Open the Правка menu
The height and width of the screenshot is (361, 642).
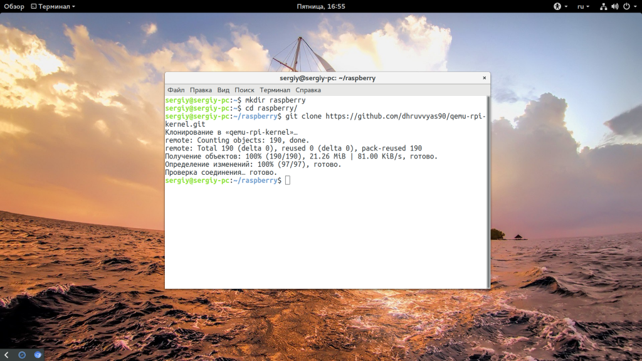(x=201, y=90)
